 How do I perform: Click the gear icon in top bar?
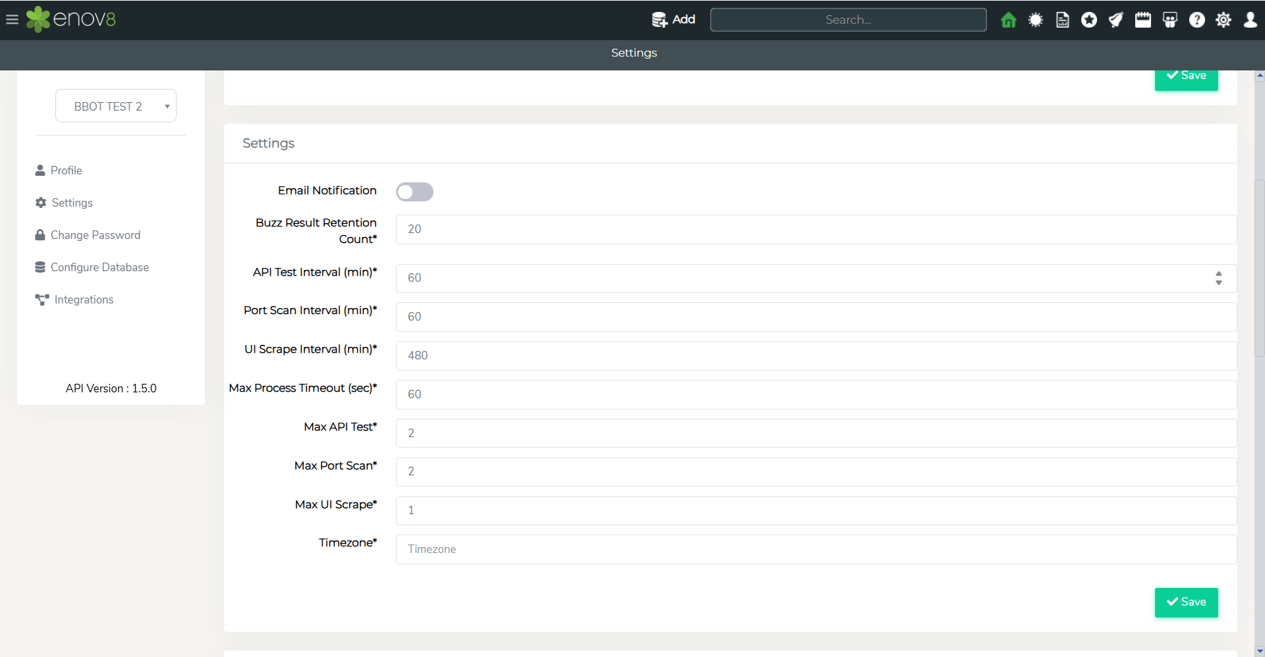[1223, 20]
